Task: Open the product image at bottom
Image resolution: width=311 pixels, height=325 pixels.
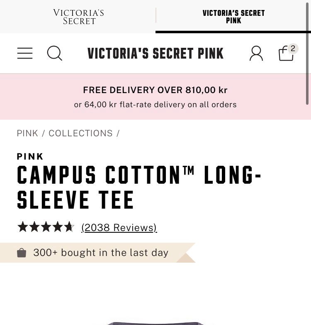Action: pos(155,323)
